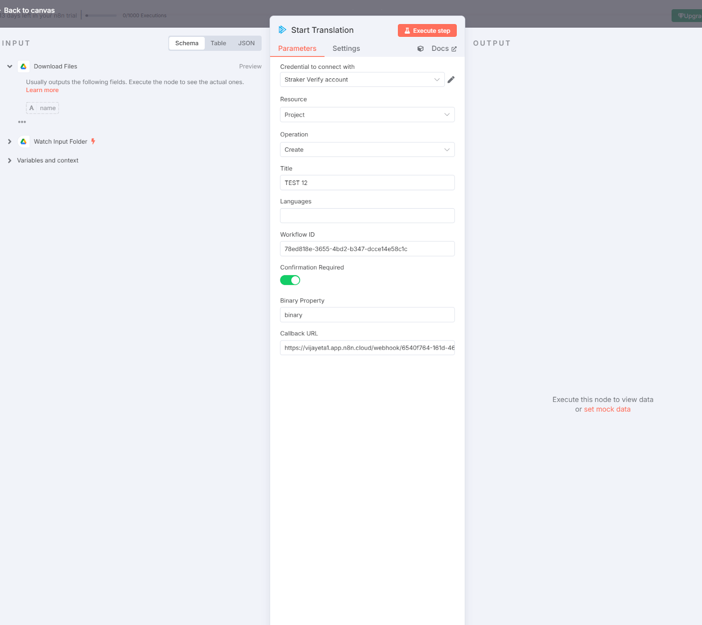Switch to the Settings tab
This screenshot has height=625, width=702.
(346, 49)
